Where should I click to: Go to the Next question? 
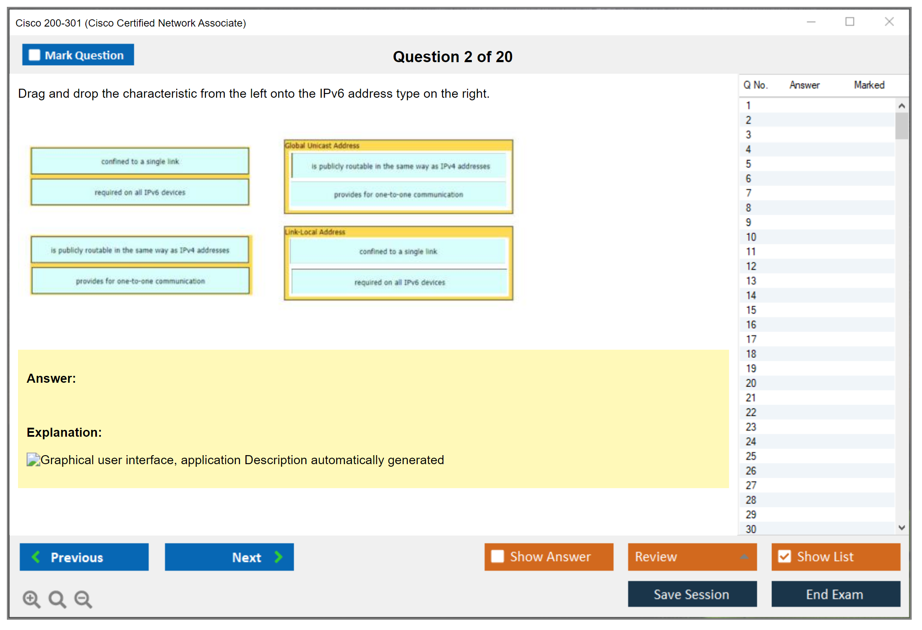[x=229, y=557]
